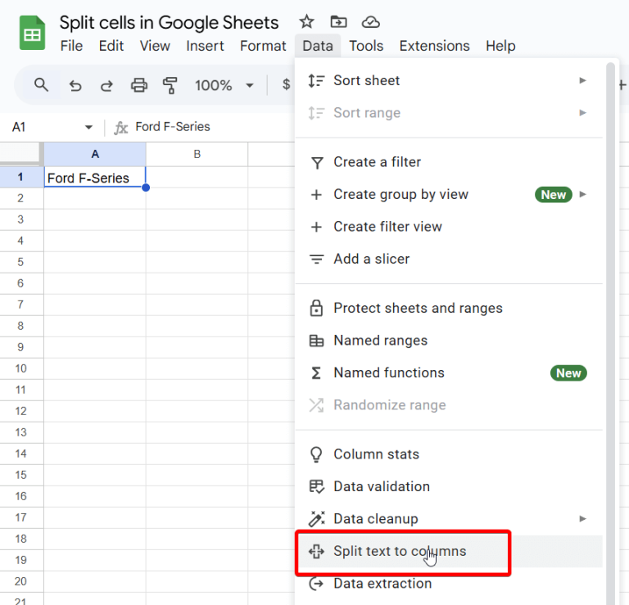The width and height of the screenshot is (629, 605).
Task: Check the cloud save status icon
Action: tap(370, 22)
